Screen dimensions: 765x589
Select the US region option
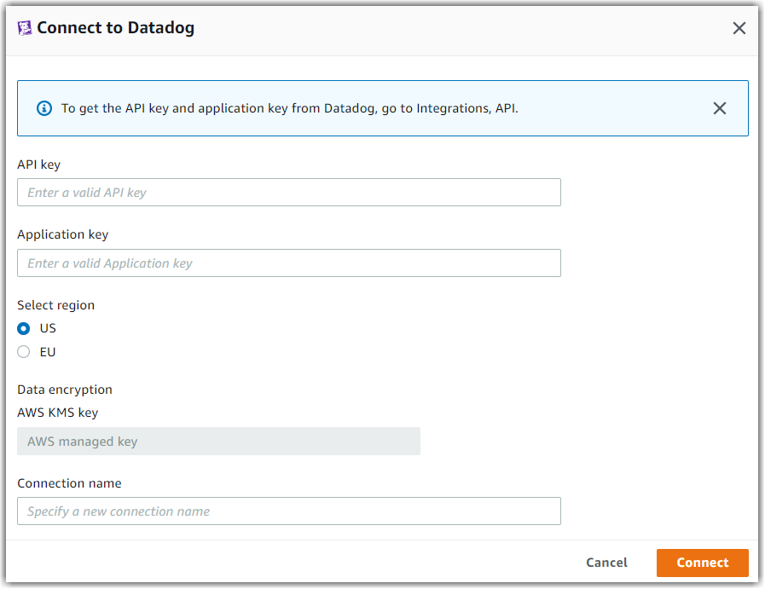pos(23,328)
